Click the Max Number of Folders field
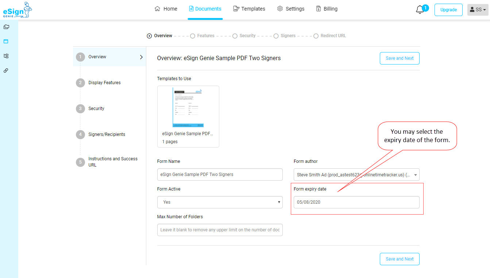The image size is (490, 278). pos(220,230)
